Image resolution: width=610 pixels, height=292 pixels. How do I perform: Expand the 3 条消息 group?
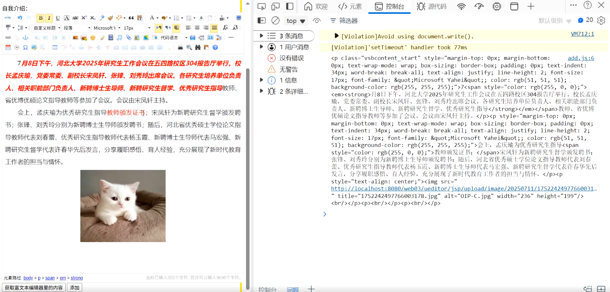(x=261, y=36)
